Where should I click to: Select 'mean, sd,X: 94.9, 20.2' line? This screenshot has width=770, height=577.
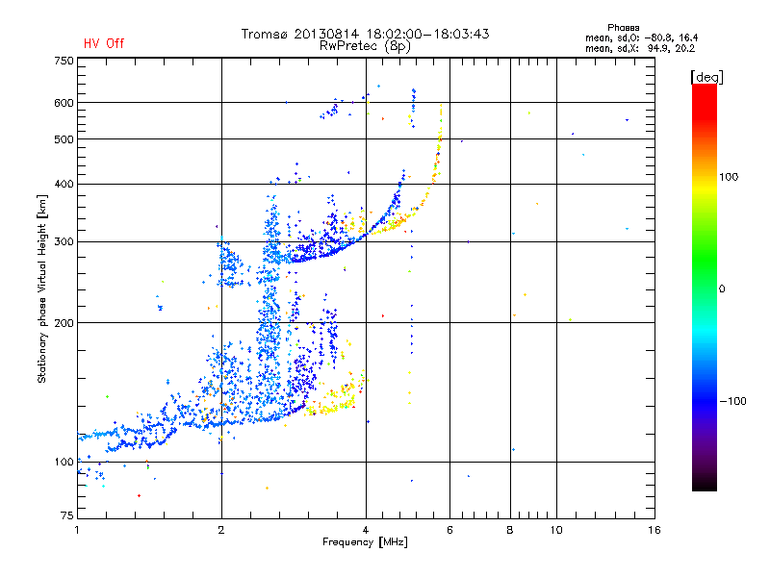(x=640, y=49)
